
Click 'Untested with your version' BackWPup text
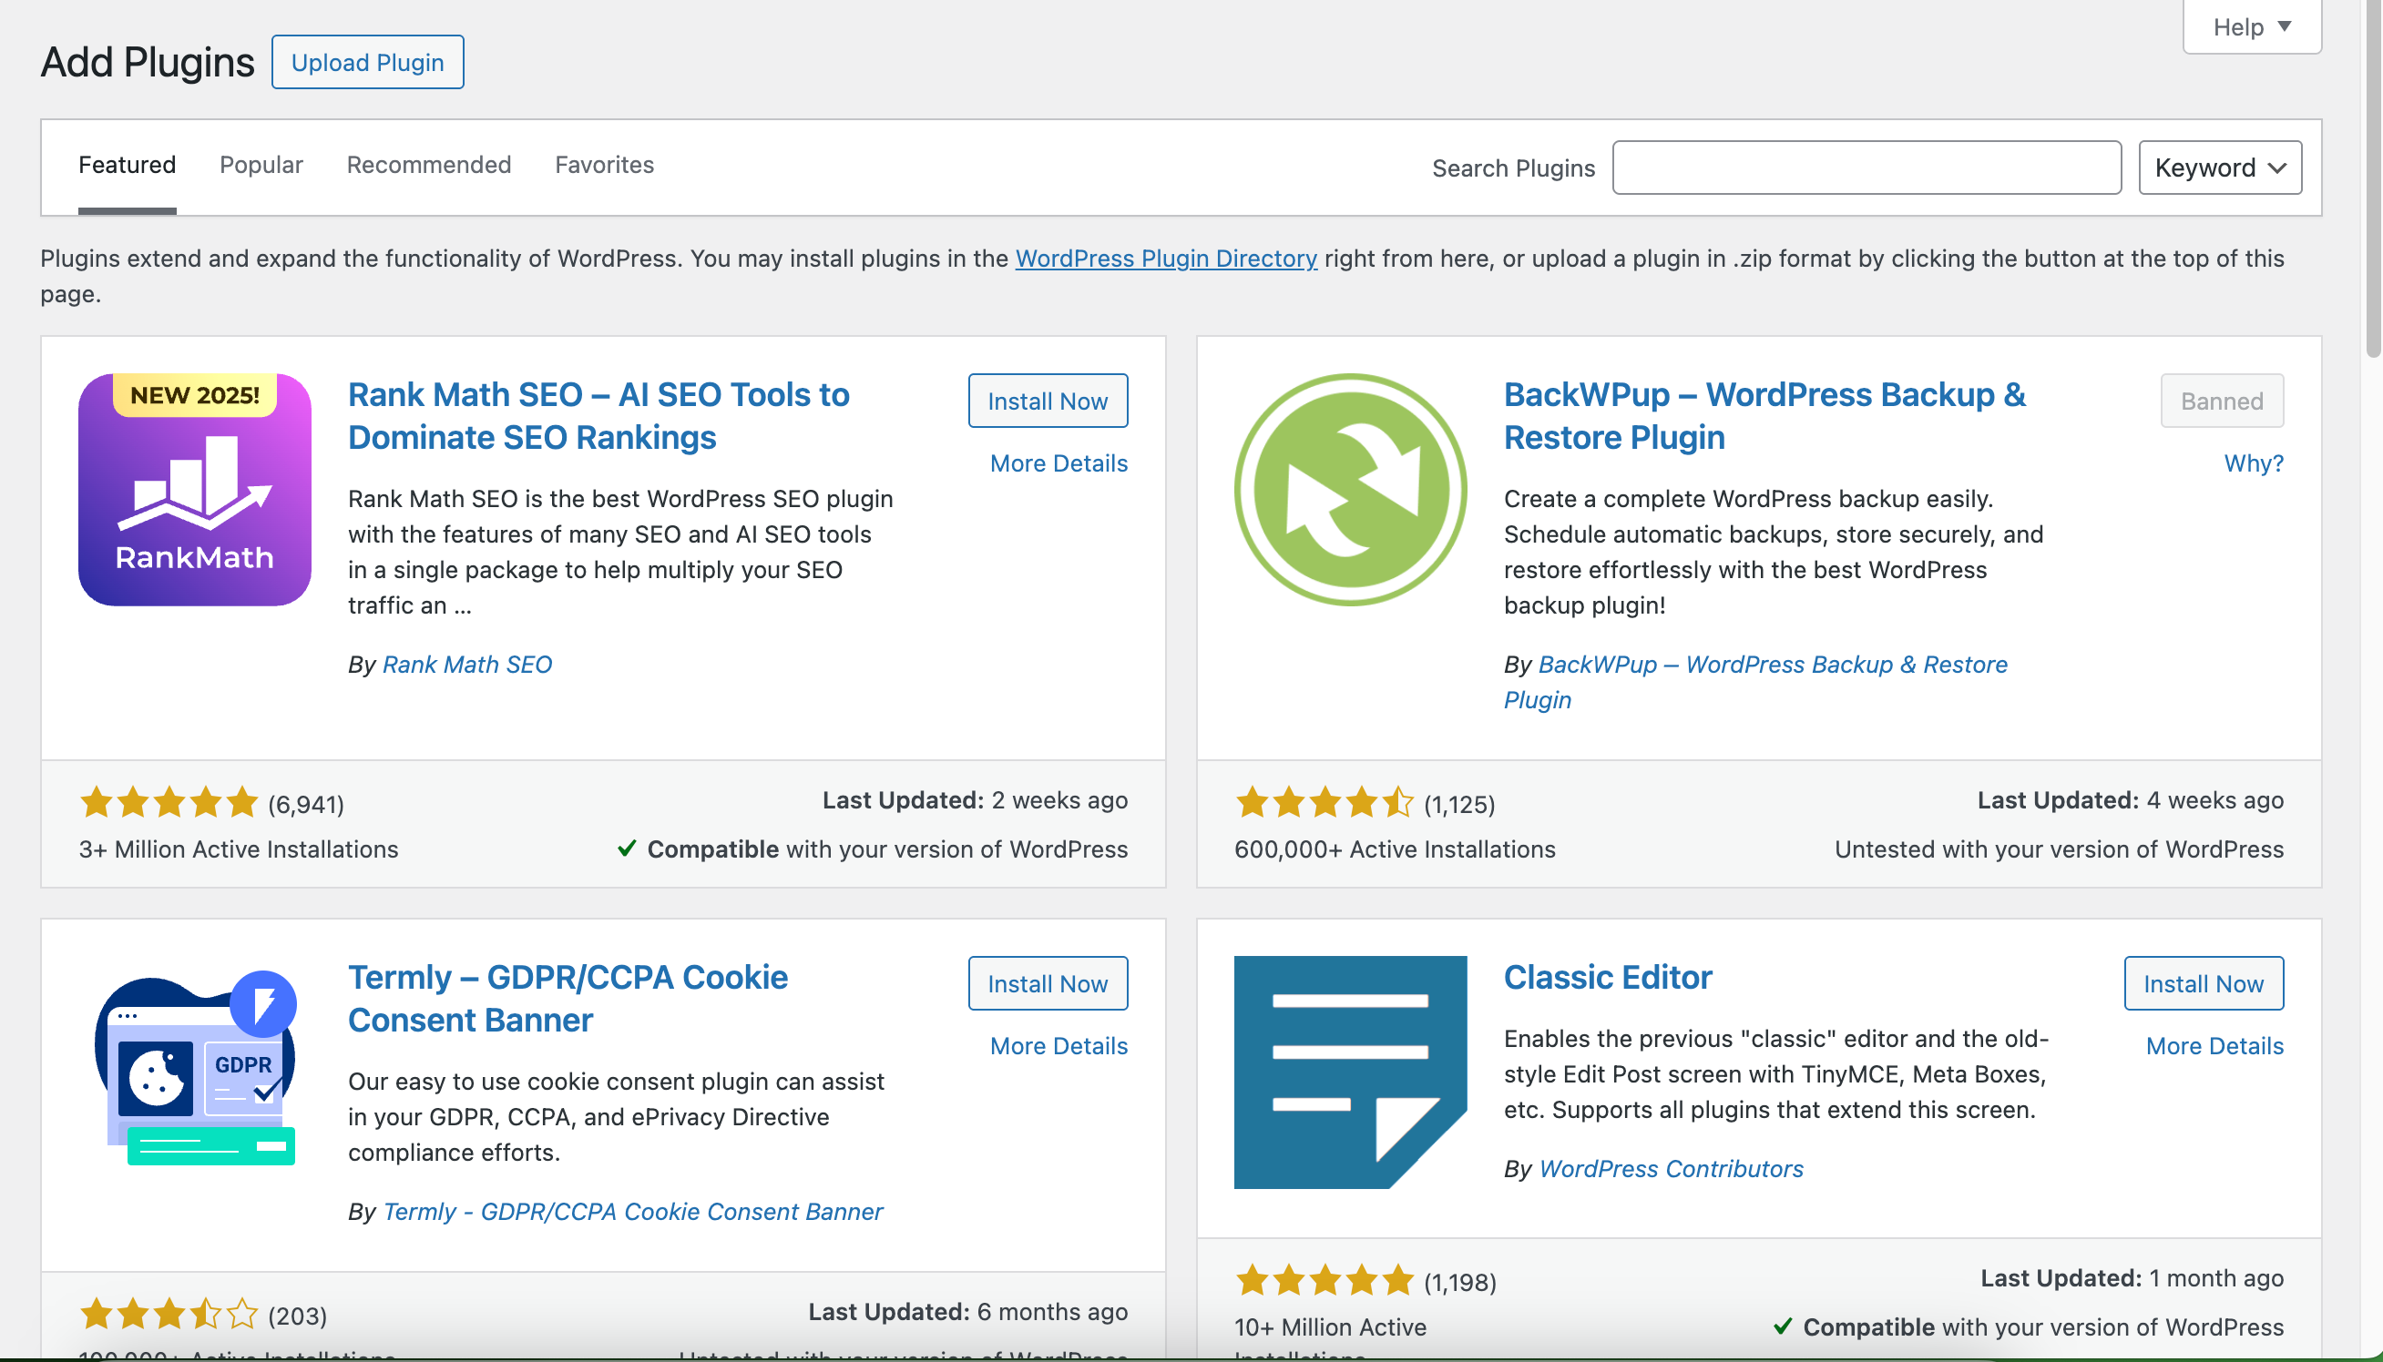click(x=2058, y=849)
